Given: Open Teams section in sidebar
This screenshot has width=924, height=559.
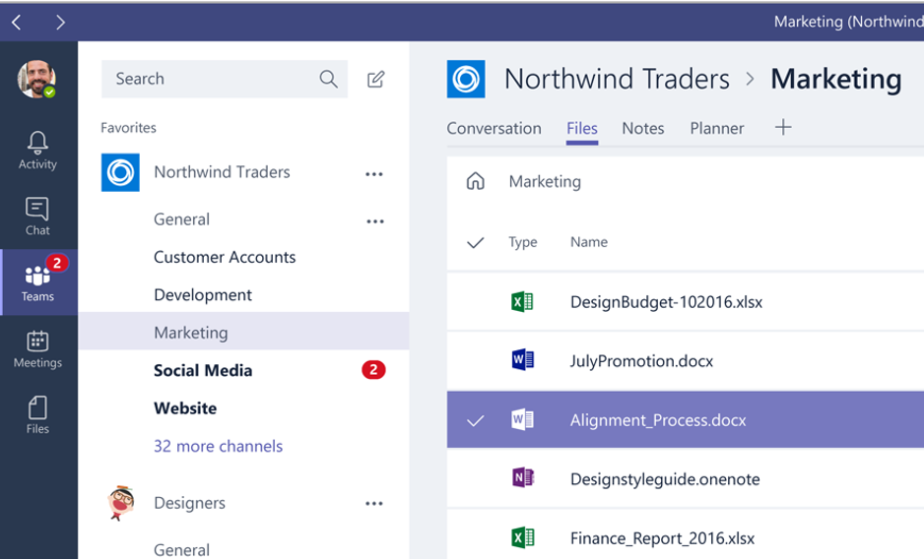Looking at the screenshot, I should click(x=38, y=282).
